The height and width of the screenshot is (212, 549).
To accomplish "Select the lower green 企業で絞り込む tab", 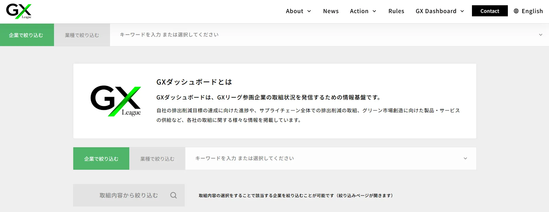I will [101, 158].
